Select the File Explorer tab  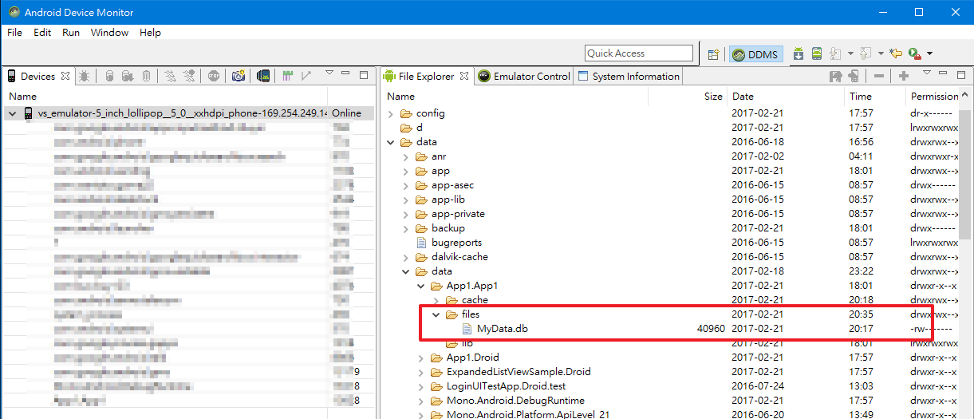point(426,77)
